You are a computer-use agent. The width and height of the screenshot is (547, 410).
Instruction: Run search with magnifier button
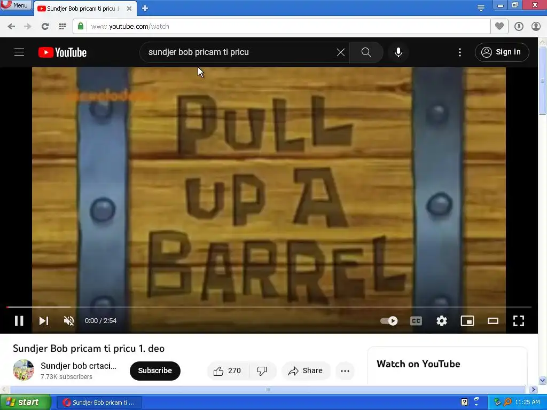tap(366, 52)
